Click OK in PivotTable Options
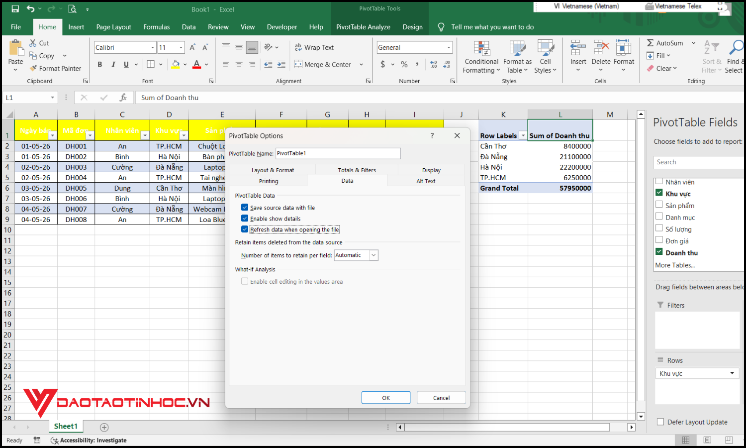The image size is (746, 448). pyautogui.click(x=386, y=398)
